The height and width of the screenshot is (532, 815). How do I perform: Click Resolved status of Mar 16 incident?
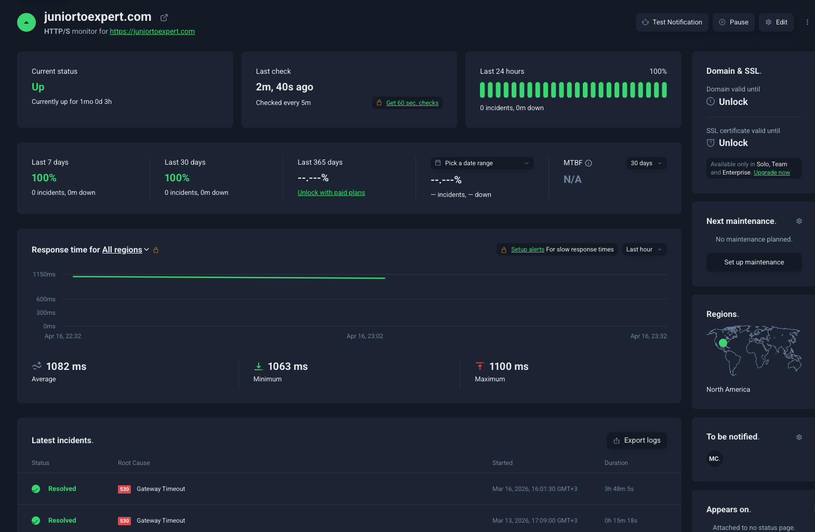tap(62, 489)
